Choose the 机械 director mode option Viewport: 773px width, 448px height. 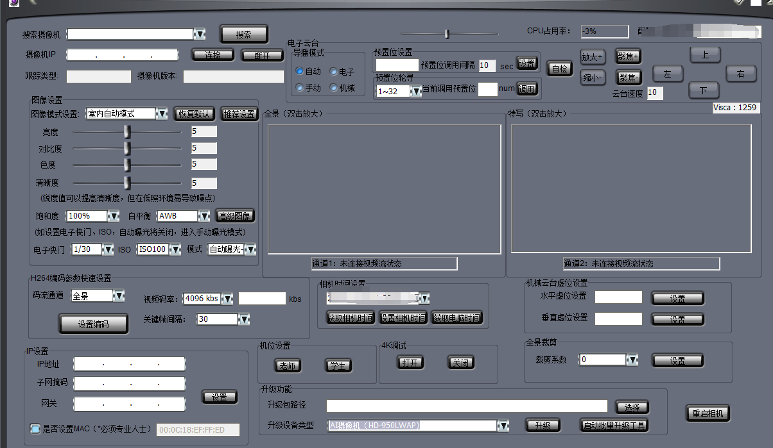tap(334, 88)
